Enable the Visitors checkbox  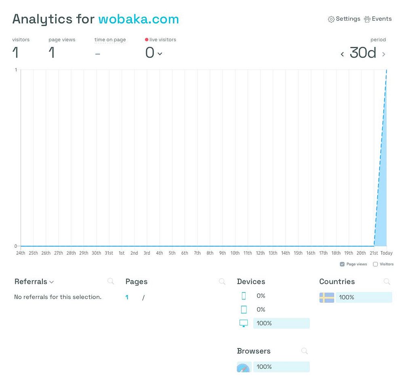tap(375, 264)
